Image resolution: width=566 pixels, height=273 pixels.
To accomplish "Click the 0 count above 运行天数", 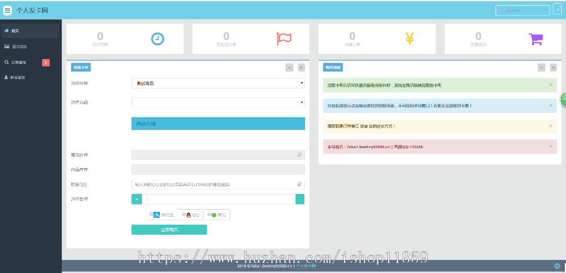I will [100, 36].
